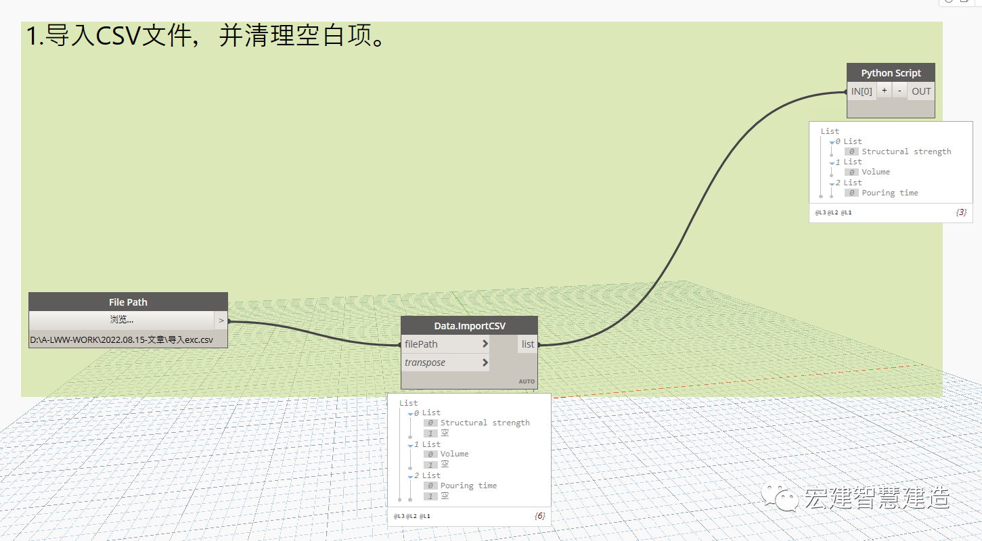
Task: Select Volume in the Python Script preview
Action: [x=876, y=172]
